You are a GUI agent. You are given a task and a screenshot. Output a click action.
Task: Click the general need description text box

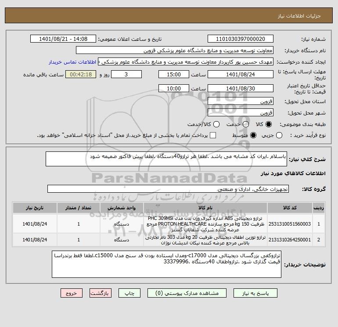tap(166, 159)
